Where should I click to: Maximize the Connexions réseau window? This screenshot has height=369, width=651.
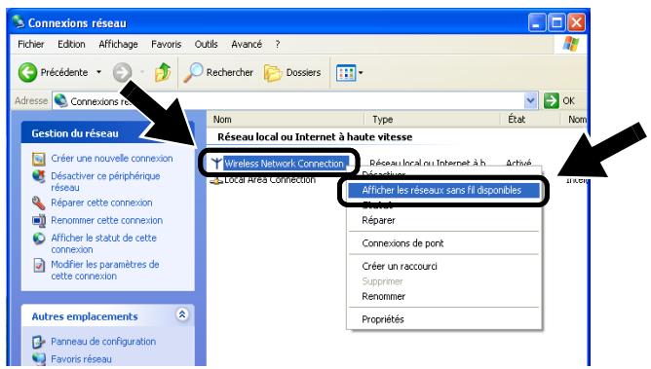[556, 22]
